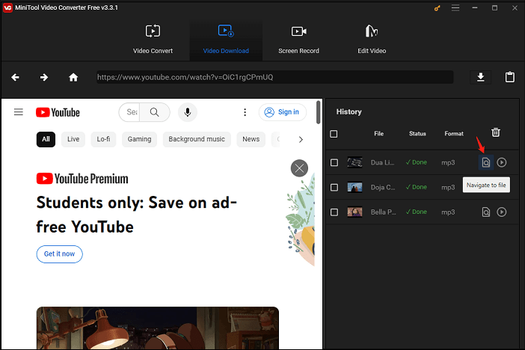Tick the Dua Li... row checkbox
Screen dimensions: 525x350
pos(334,162)
